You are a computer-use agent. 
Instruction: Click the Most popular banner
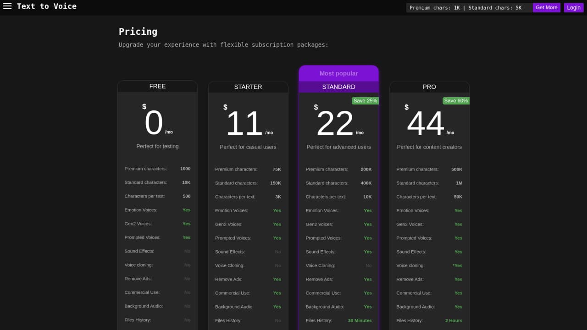339,73
